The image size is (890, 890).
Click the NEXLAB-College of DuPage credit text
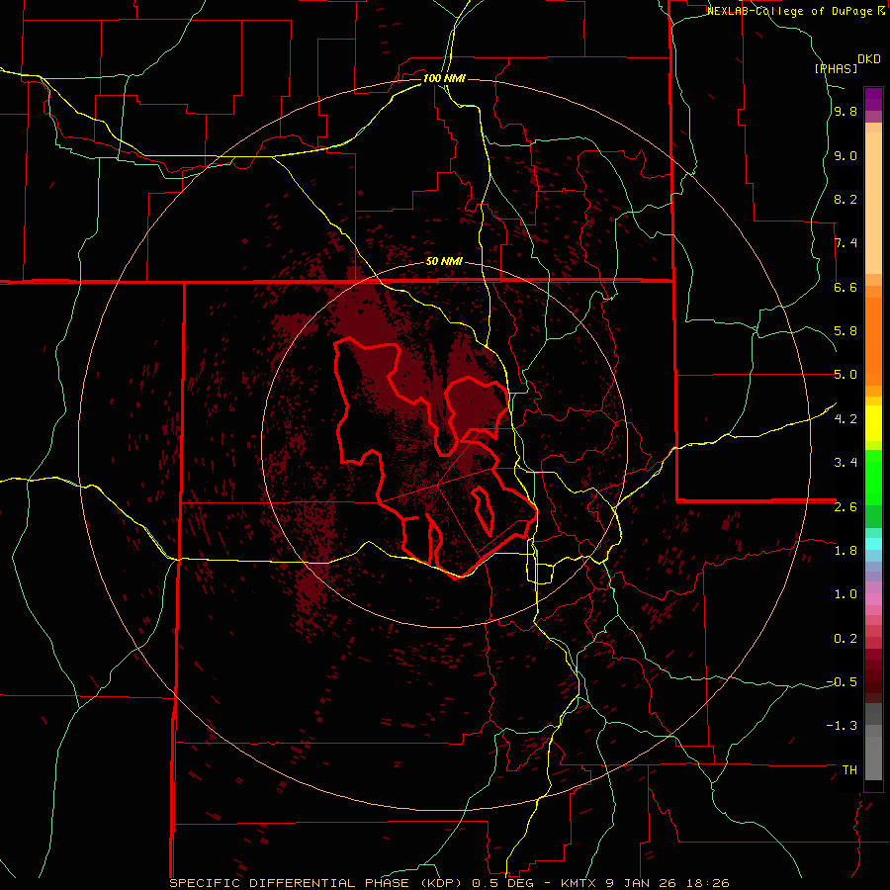(791, 11)
